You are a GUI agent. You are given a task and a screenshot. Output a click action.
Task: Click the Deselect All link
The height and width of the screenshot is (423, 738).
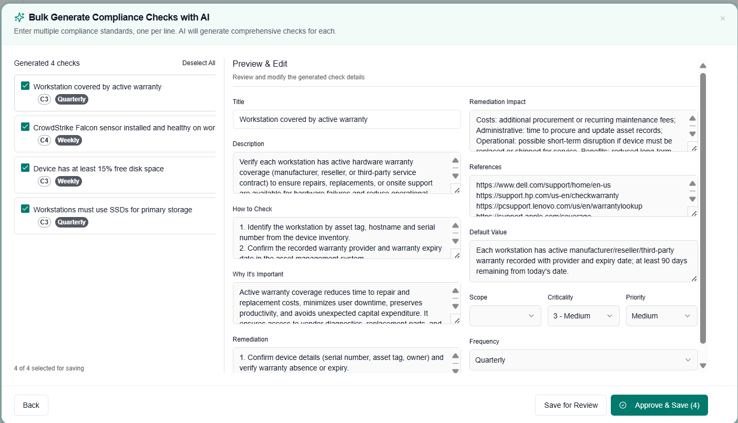click(x=199, y=63)
